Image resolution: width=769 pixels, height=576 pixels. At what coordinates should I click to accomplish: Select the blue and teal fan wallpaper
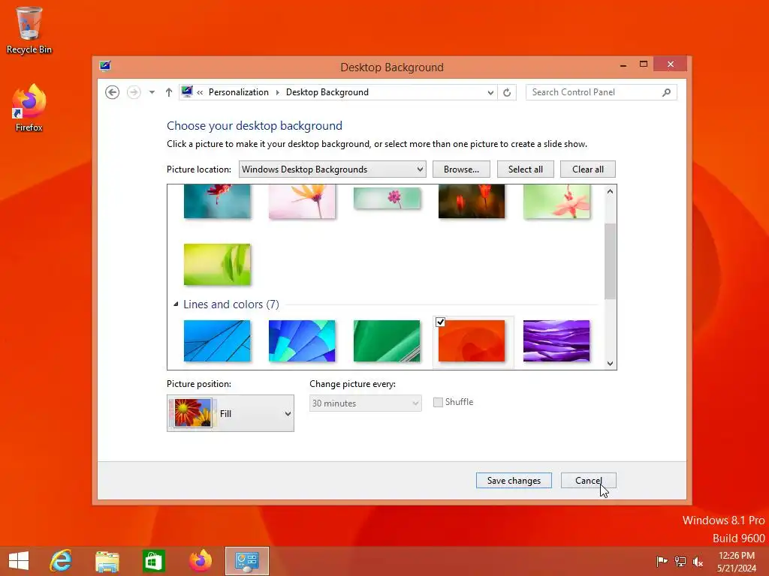[x=302, y=341]
